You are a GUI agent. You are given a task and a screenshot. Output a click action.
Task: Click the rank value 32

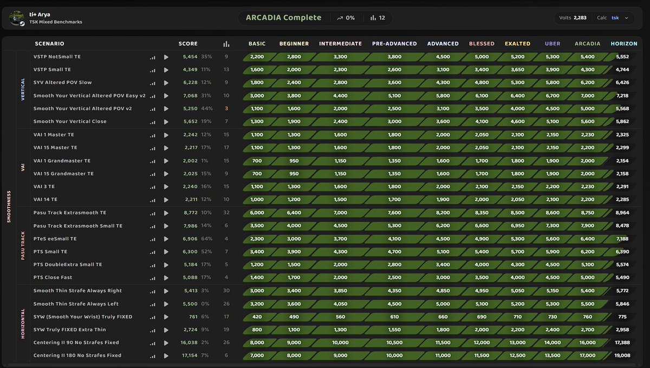[226, 213]
